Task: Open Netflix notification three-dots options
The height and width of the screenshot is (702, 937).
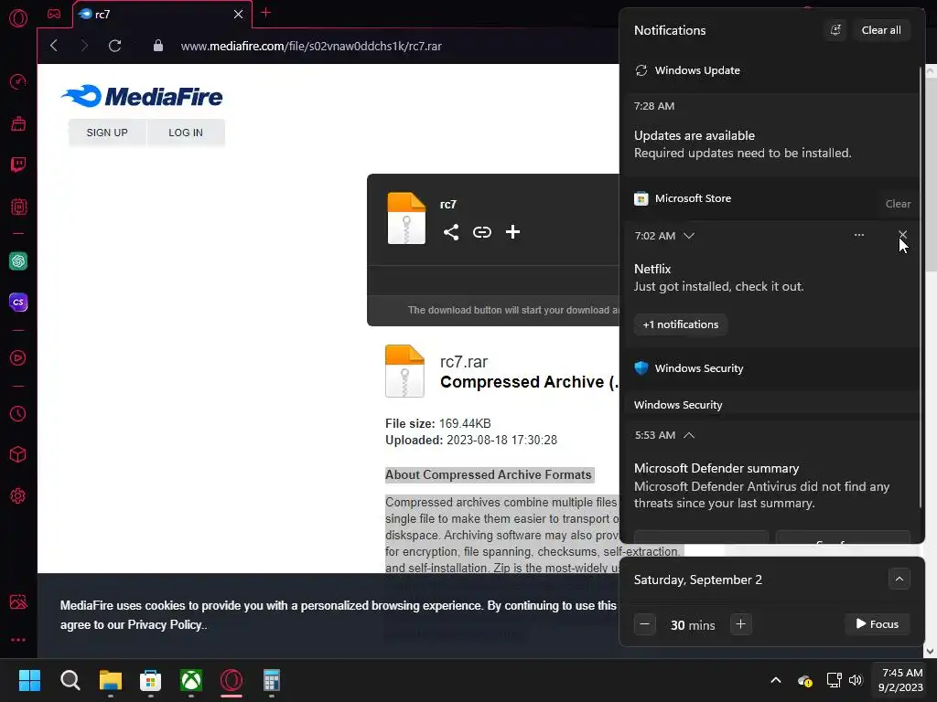Action: 858,235
